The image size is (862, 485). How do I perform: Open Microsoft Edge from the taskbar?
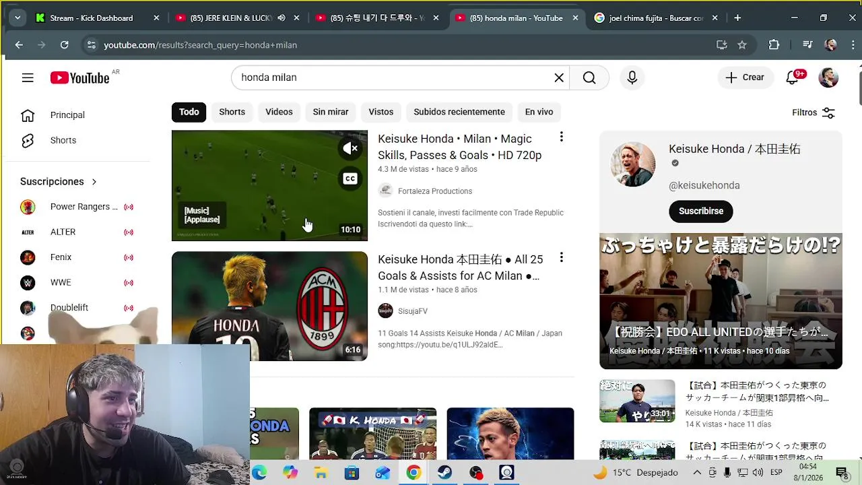pos(259,473)
